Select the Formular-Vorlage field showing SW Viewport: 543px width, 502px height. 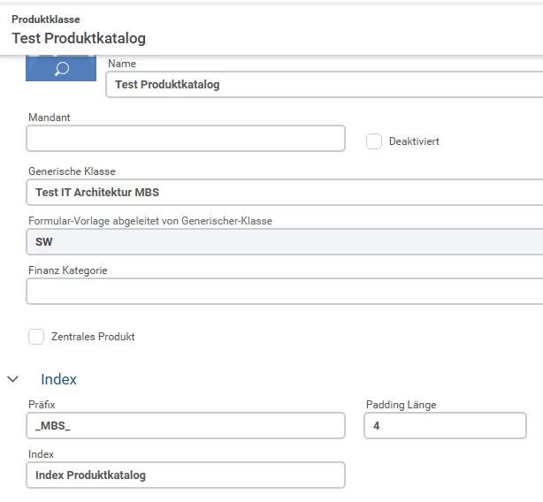coord(285,241)
